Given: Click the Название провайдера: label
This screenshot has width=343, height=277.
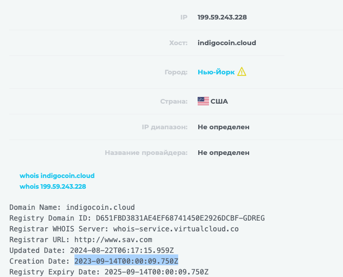Looking at the screenshot, I should click(x=146, y=152).
